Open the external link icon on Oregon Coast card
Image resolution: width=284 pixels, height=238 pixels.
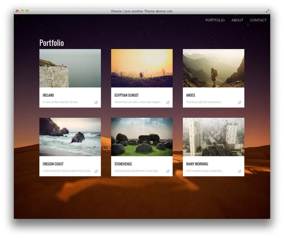tap(96, 171)
